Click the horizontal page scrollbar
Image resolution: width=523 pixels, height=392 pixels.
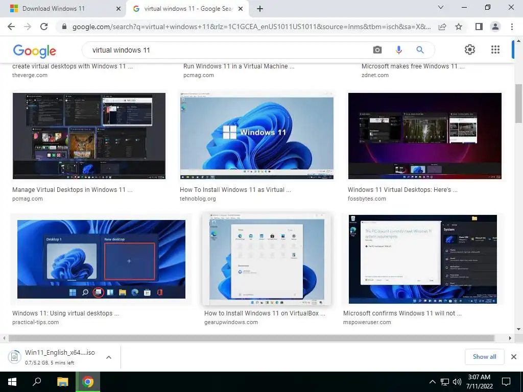tap(251, 338)
